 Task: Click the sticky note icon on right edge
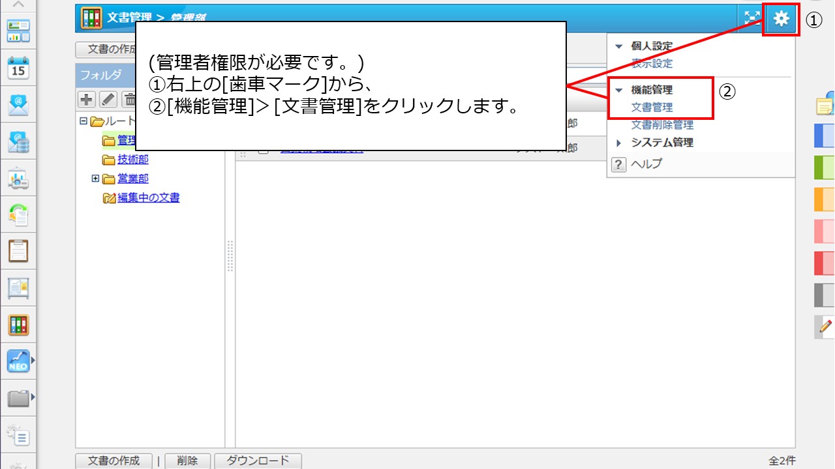coord(825,104)
